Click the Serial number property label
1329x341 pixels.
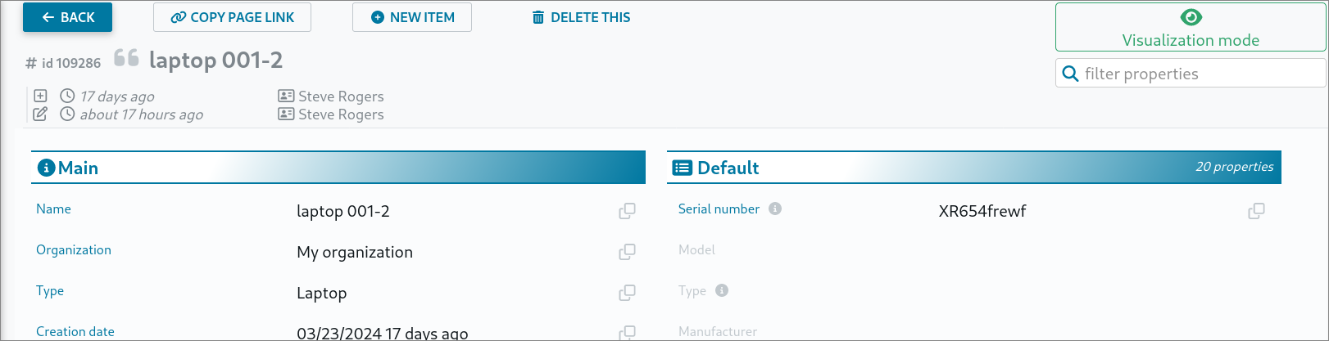(x=719, y=209)
